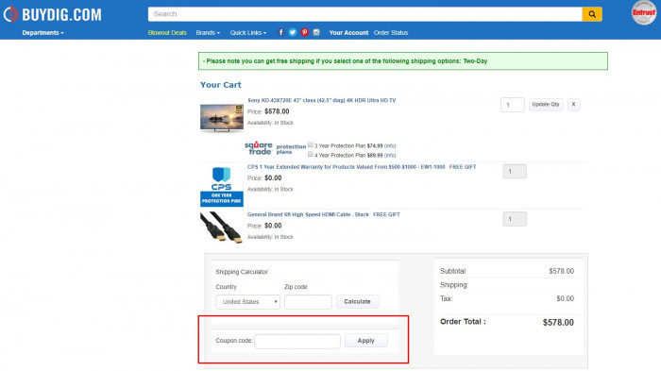Click the Your Cart heading
Screen dimensions: 661x371
[220, 85]
